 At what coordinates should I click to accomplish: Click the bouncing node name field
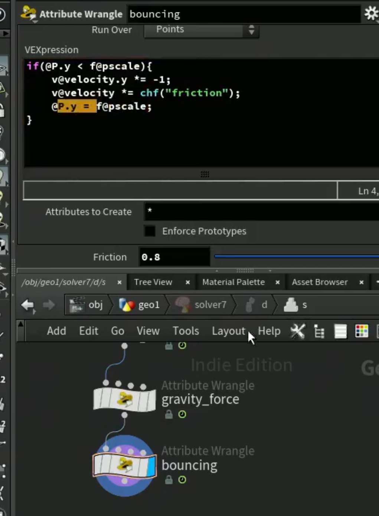click(244, 14)
